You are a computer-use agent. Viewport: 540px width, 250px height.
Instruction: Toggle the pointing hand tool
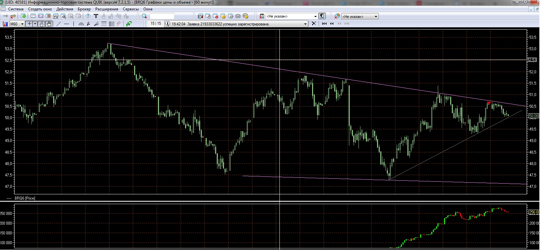tap(42, 24)
